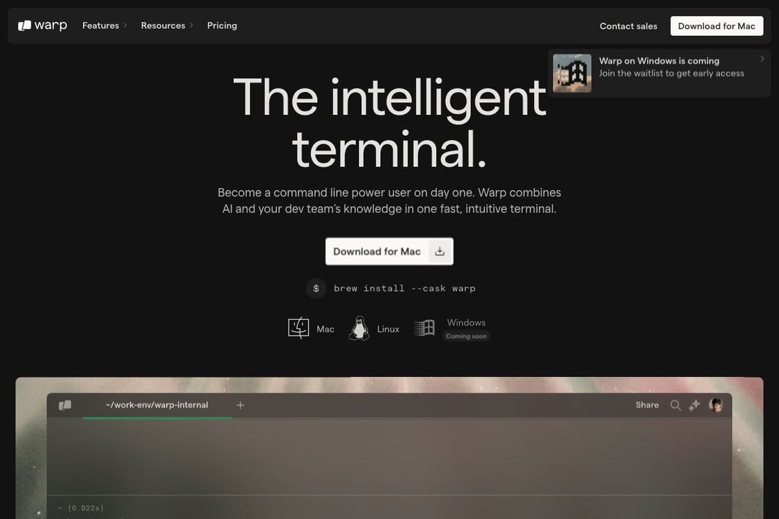Click 'Warp on Windows is coming' text

659,61
